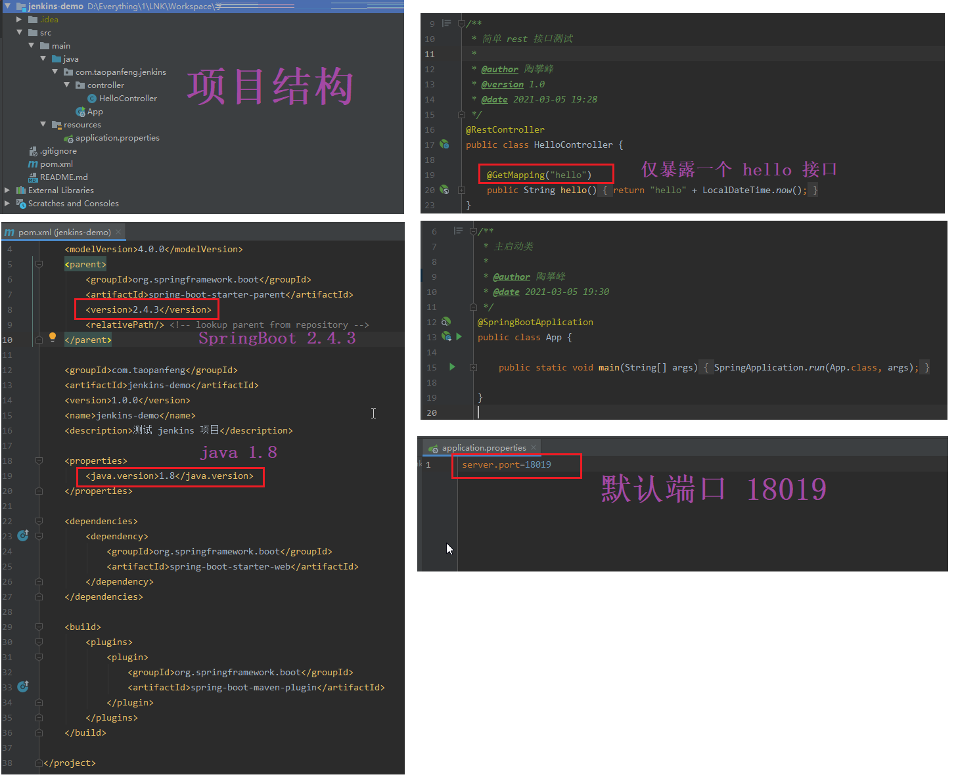Click the plugin gutter icon at pom.xml line 33
This screenshot has height=783, width=958.
coord(23,686)
